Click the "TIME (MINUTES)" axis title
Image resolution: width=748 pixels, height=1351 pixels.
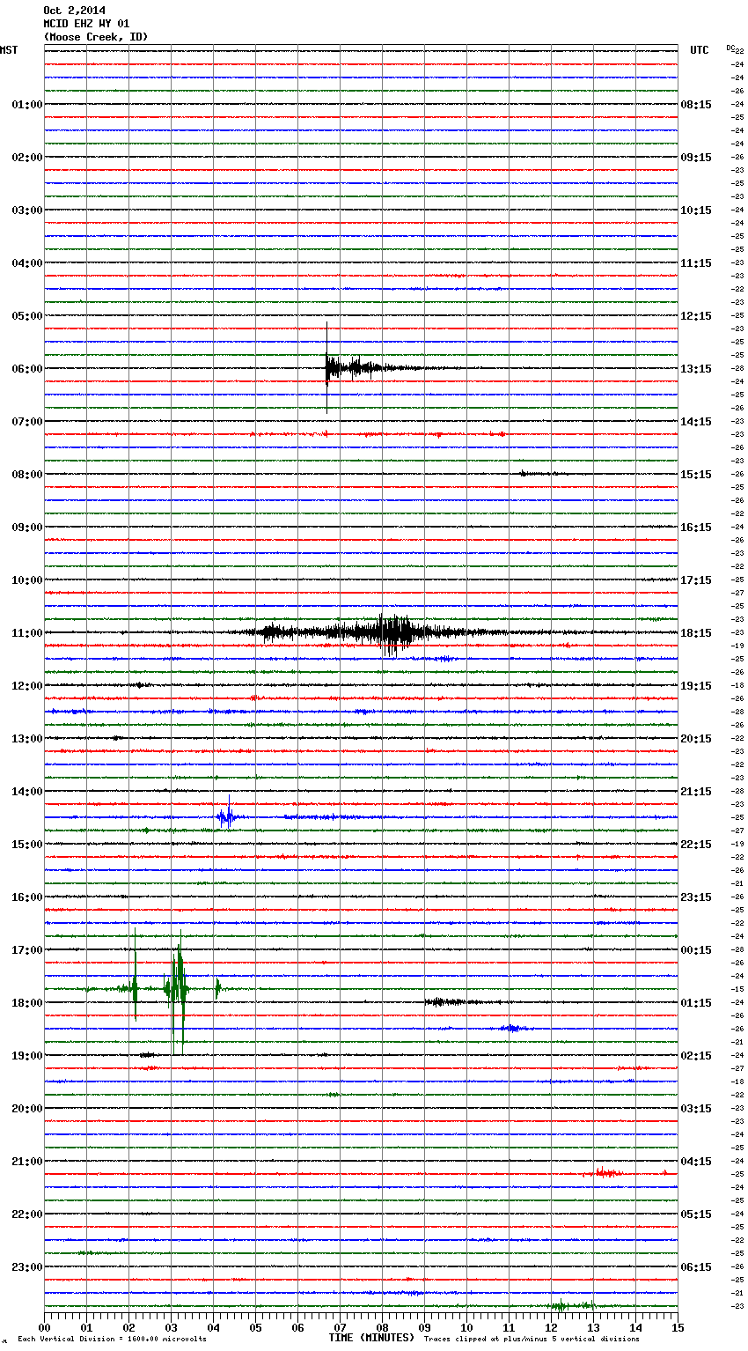(x=371, y=1338)
